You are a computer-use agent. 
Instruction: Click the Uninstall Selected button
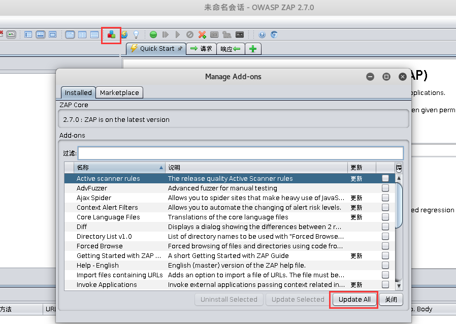click(229, 299)
